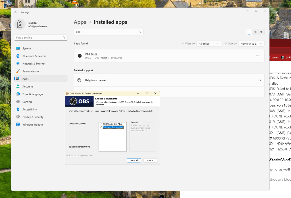Switch to list view layout icon
The image size is (291, 198).
tap(249, 32)
